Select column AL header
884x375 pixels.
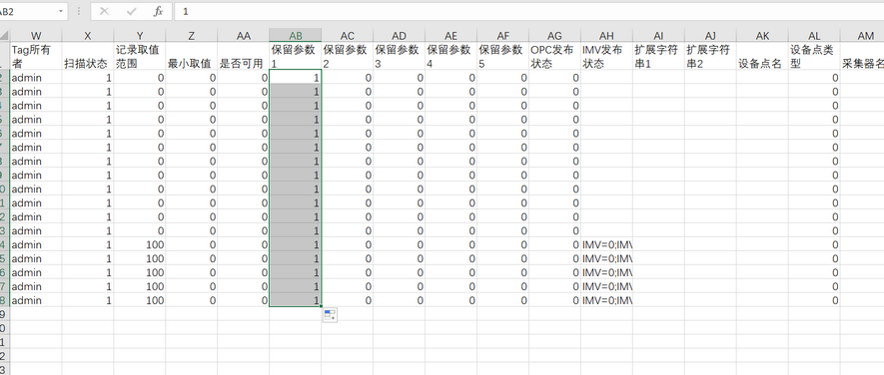tap(814, 36)
